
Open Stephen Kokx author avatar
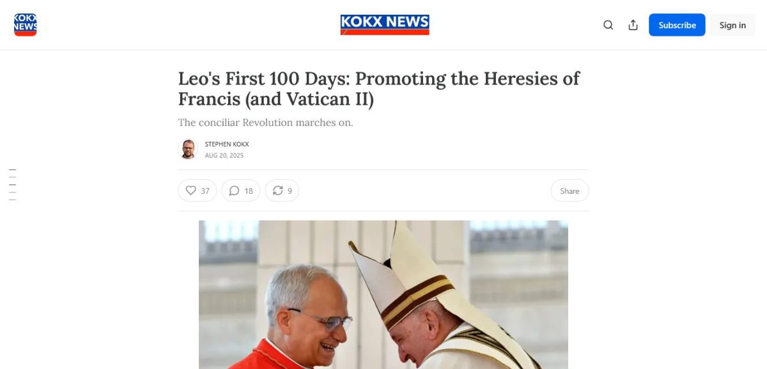tap(188, 149)
